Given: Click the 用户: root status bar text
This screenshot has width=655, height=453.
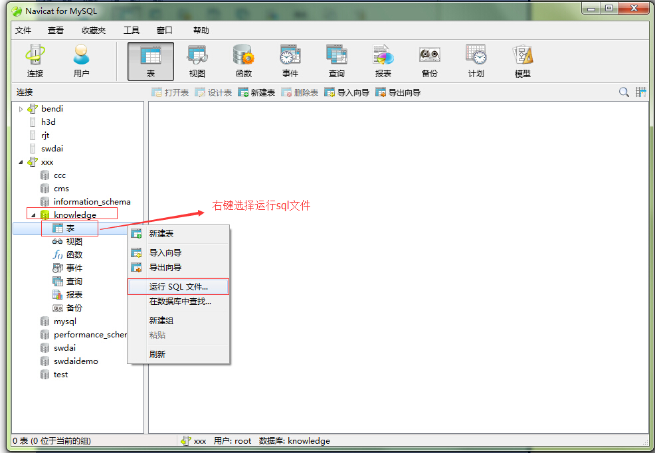Looking at the screenshot, I should 233,441.
